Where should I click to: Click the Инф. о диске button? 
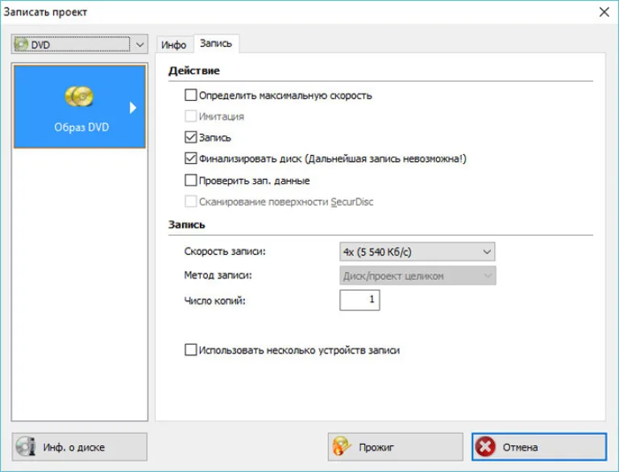click(x=79, y=447)
